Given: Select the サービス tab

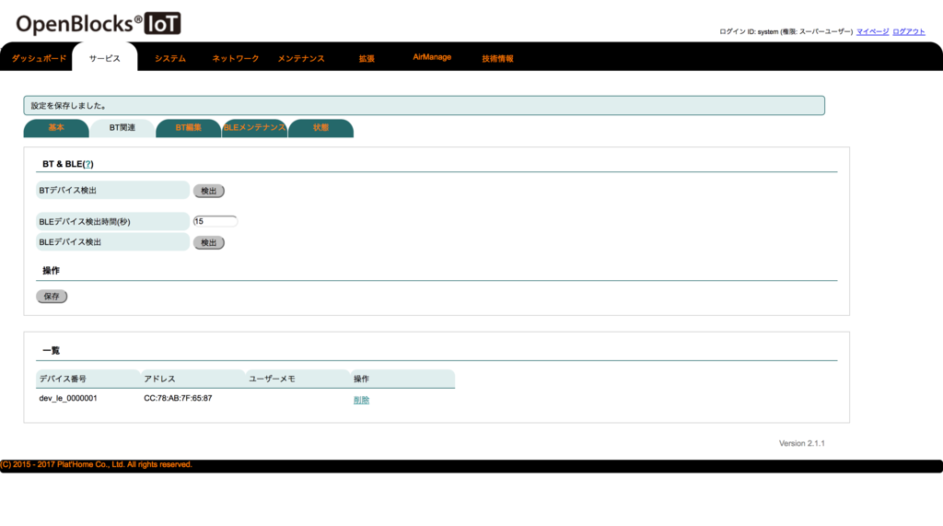Looking at the screenshot, I should point(105,58).
